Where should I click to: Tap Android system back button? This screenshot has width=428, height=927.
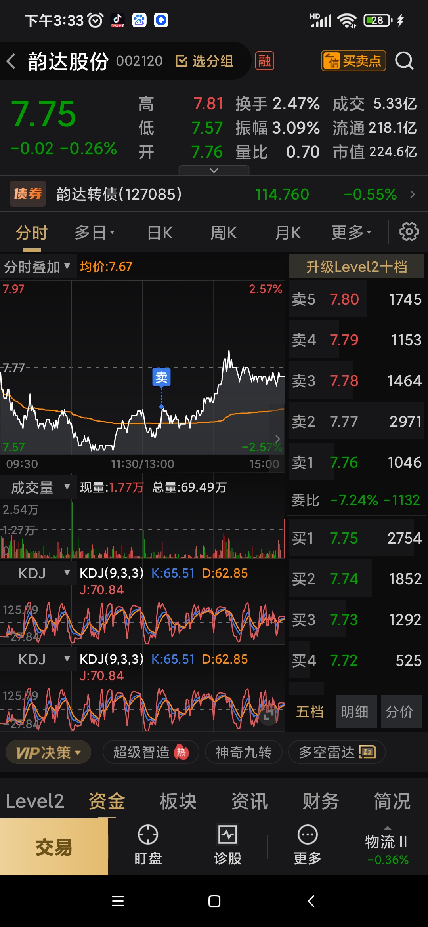pos(311,901)
